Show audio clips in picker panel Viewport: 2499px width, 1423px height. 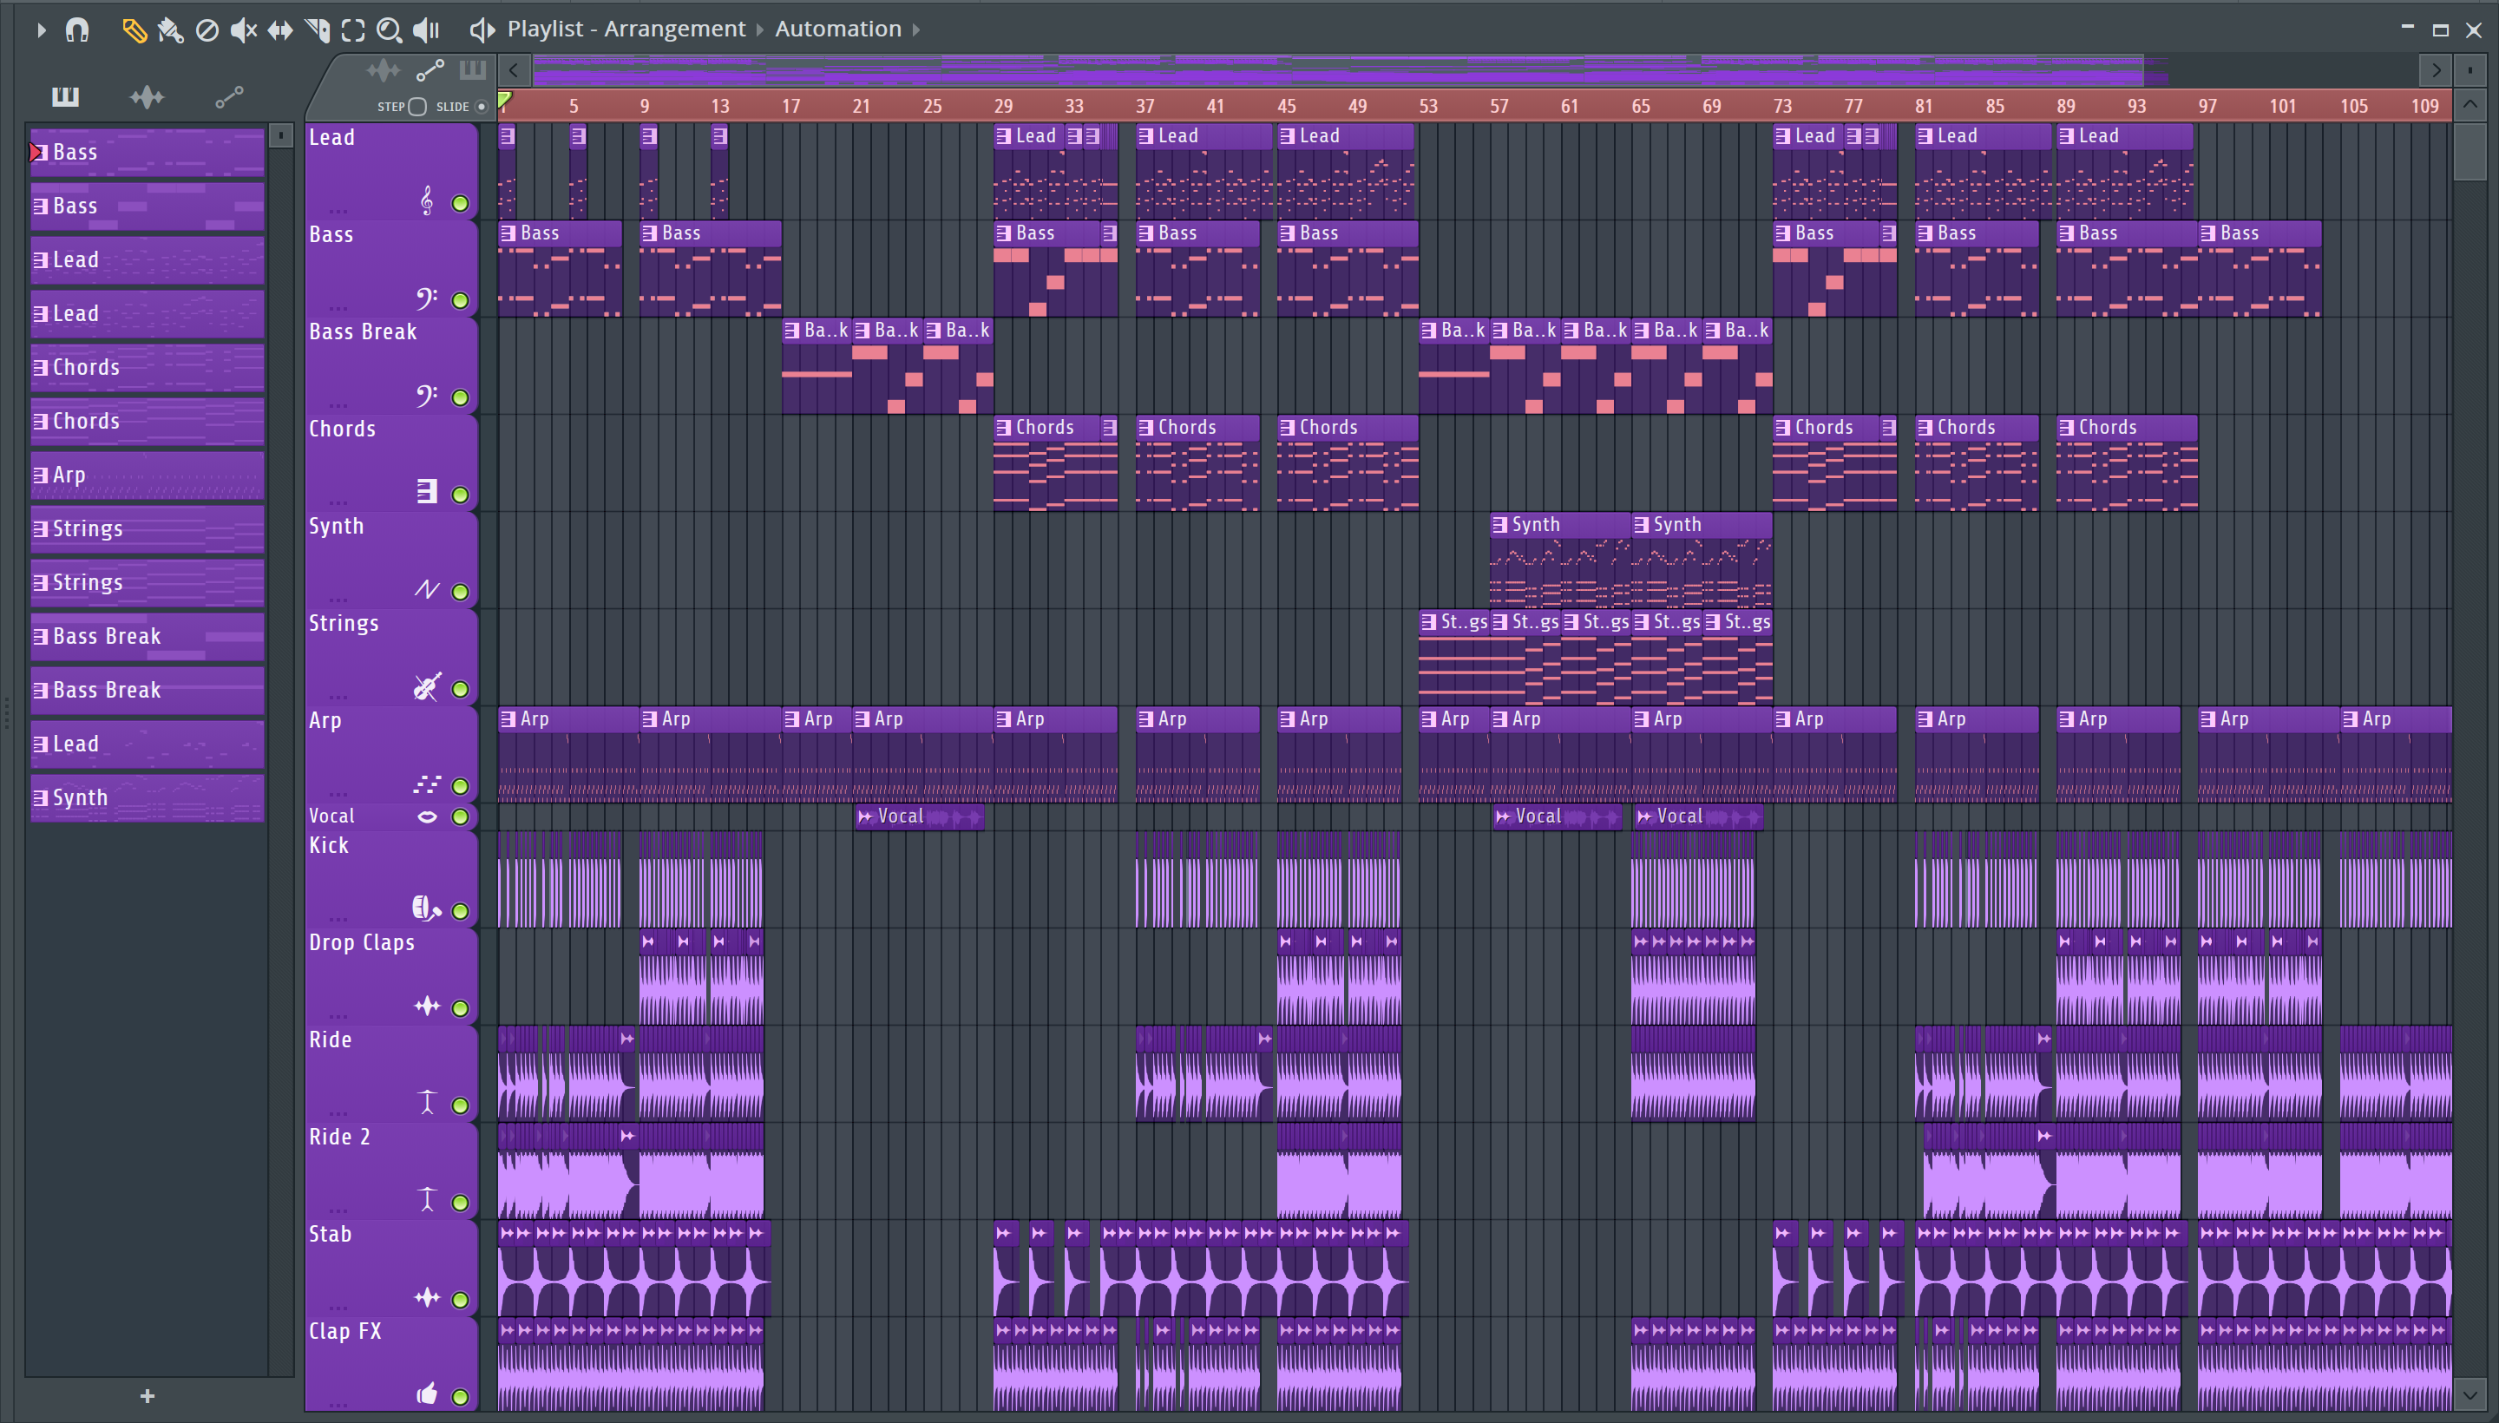(x=147, y=95)
